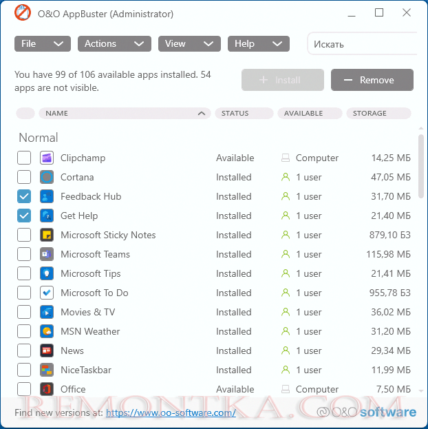Click the Clipchamp app icon
The width and height of the screenshot is (428, 429).
(x=47, y=158)
